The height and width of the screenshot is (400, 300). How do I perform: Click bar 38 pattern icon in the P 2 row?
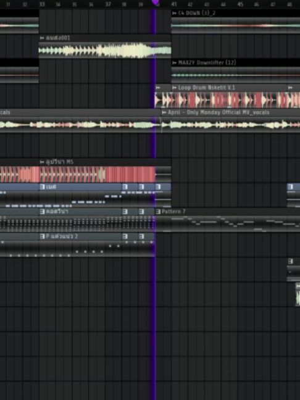[125, 236]
